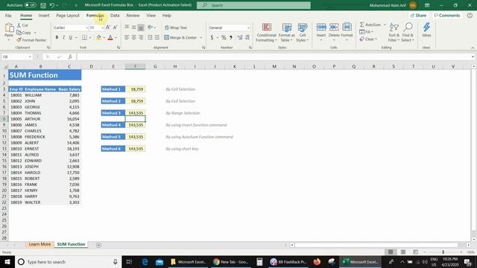Image resolution: width=477 pixels, height=268 pixels.
Task: Open Find & Select menu
Action: pos(408,32)
